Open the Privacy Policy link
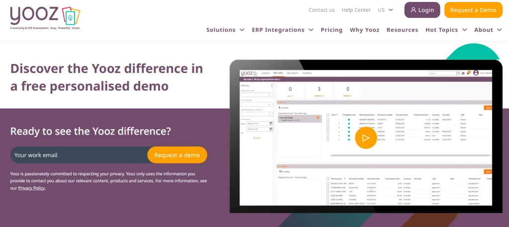Image resolution: width=509 pixels, height=227 pixels. [x=31, y=188]
